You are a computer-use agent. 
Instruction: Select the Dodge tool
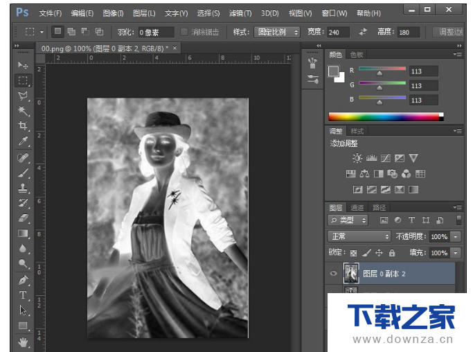click(x=23, y=263)
